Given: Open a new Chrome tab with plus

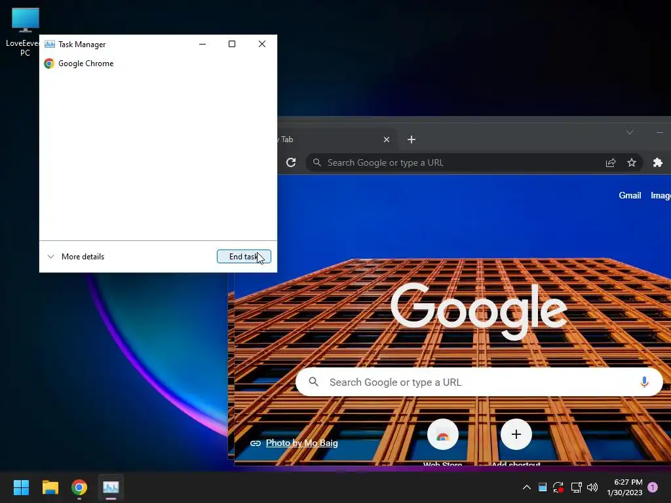Looking at the screenshot, I should point(412,140).
